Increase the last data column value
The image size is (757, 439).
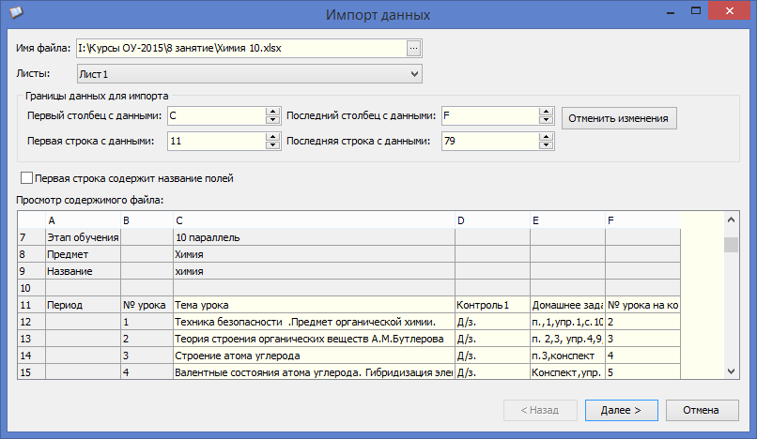click(545, 112)
